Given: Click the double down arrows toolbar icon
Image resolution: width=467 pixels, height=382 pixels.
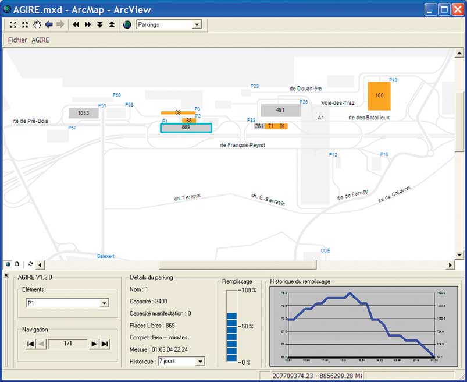Looking at the screenshot, I should (100, 24).
